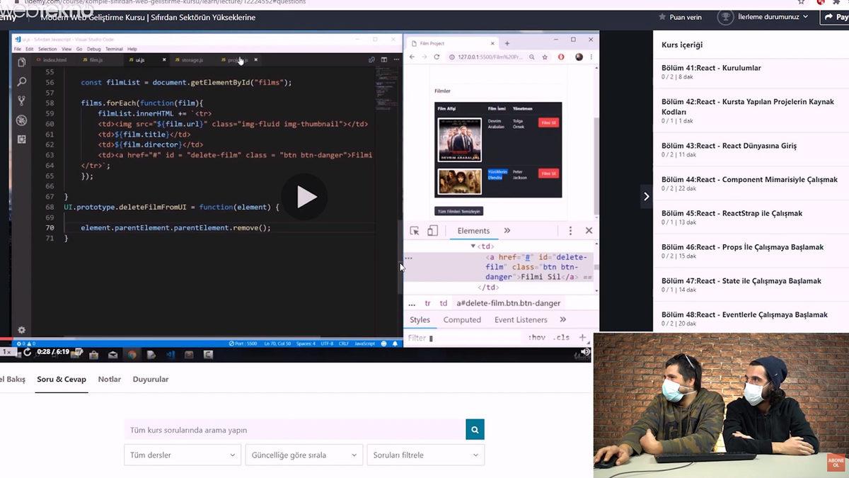849x478 pixels.
Task: Click the DevTools inspect element picker icon
Action: click(x=415, y=231)
